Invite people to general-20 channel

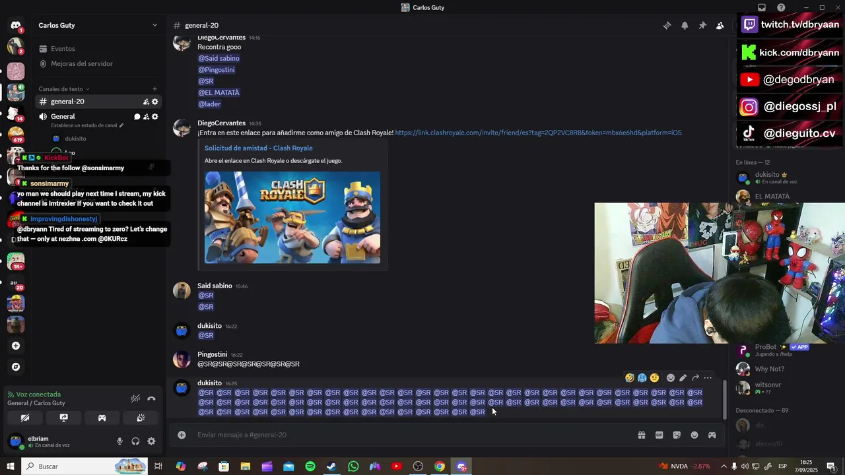146,102
